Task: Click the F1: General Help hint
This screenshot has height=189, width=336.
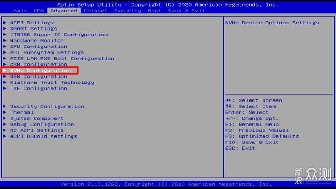Action: coord(252,124)
